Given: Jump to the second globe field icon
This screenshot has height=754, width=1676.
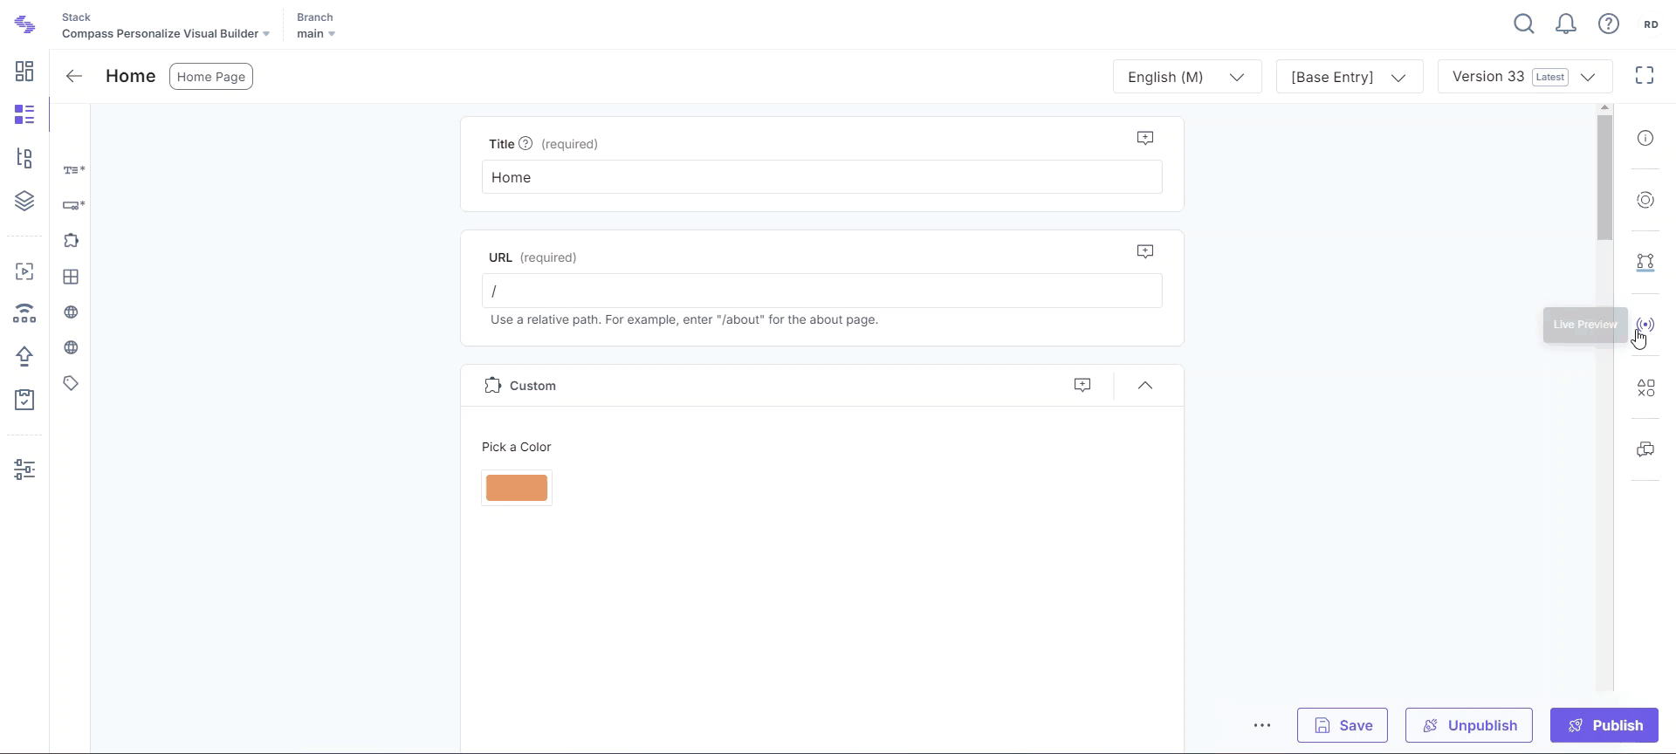Looking at the screenshot, I should pos(71,347).
